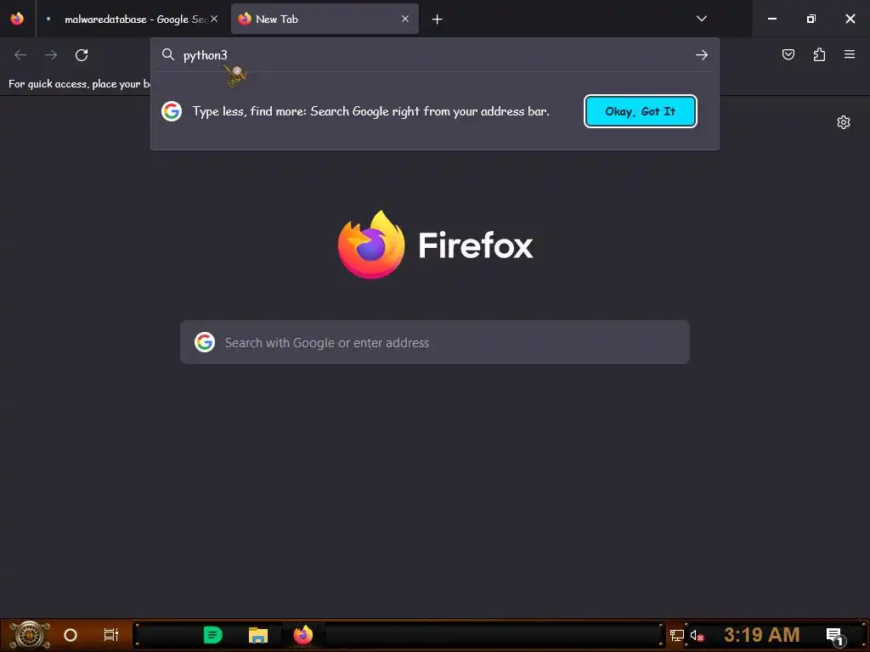Click the Google icon in the page search box
The width and height of the screenshot is (870, 652).
(205, 342)
